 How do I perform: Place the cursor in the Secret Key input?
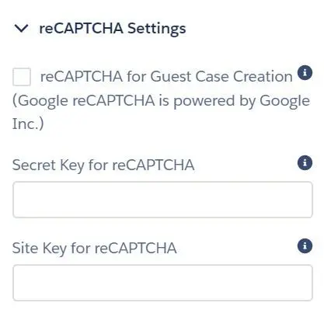[162, 200]
